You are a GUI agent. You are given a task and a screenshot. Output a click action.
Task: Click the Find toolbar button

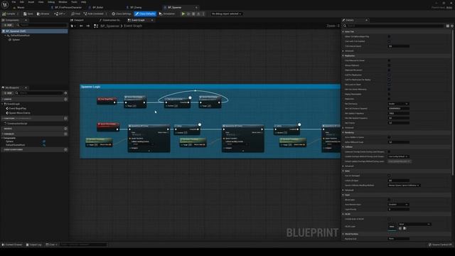(x=76, y=14)
